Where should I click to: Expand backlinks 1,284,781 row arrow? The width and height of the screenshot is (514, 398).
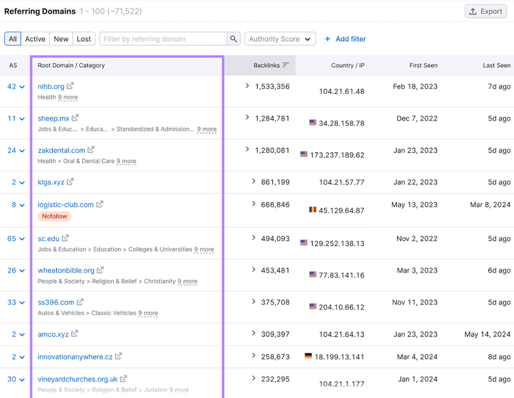pyautogui.click(x=247, y=117)
